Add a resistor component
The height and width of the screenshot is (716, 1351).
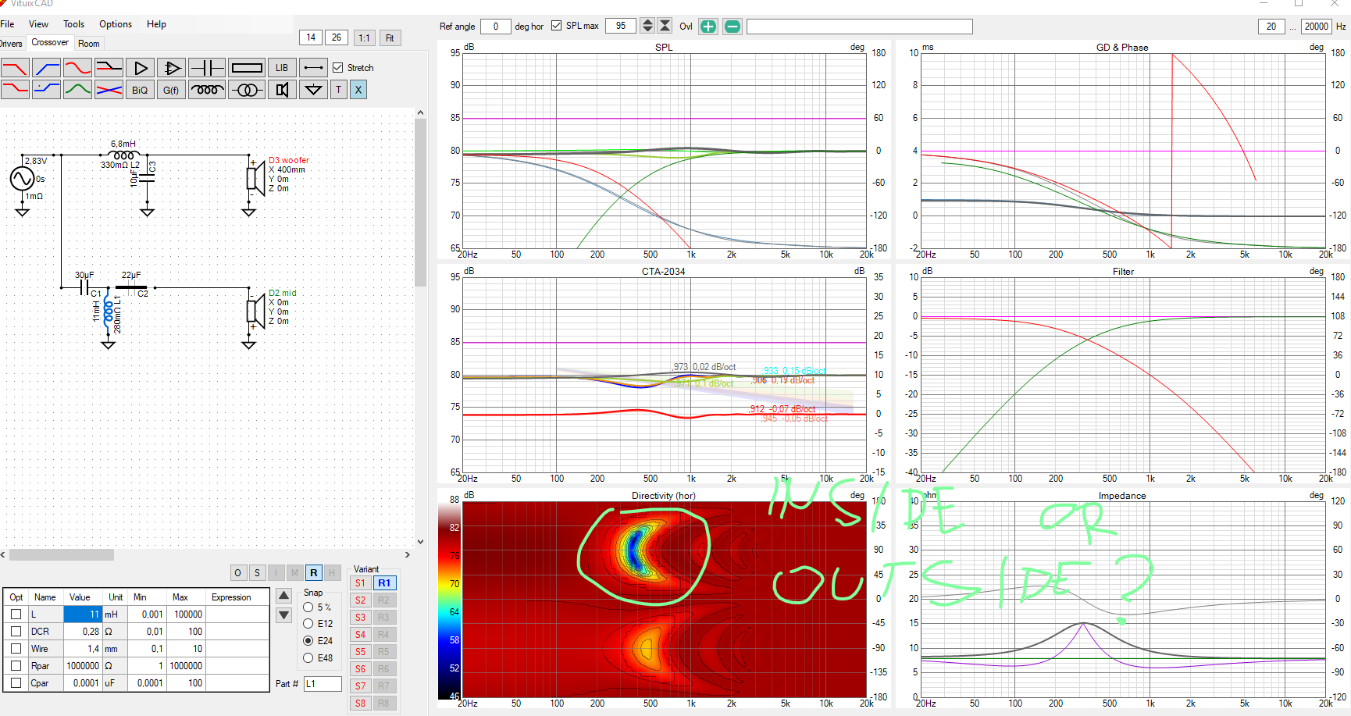pos(247,68)
